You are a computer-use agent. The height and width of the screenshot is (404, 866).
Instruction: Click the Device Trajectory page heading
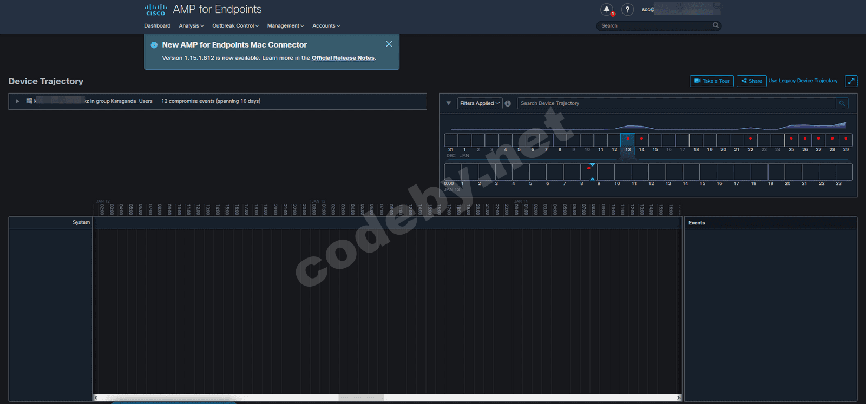[45, 81]
